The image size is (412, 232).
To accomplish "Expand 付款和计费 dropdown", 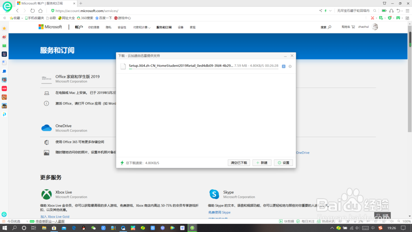I will [142, 27].
